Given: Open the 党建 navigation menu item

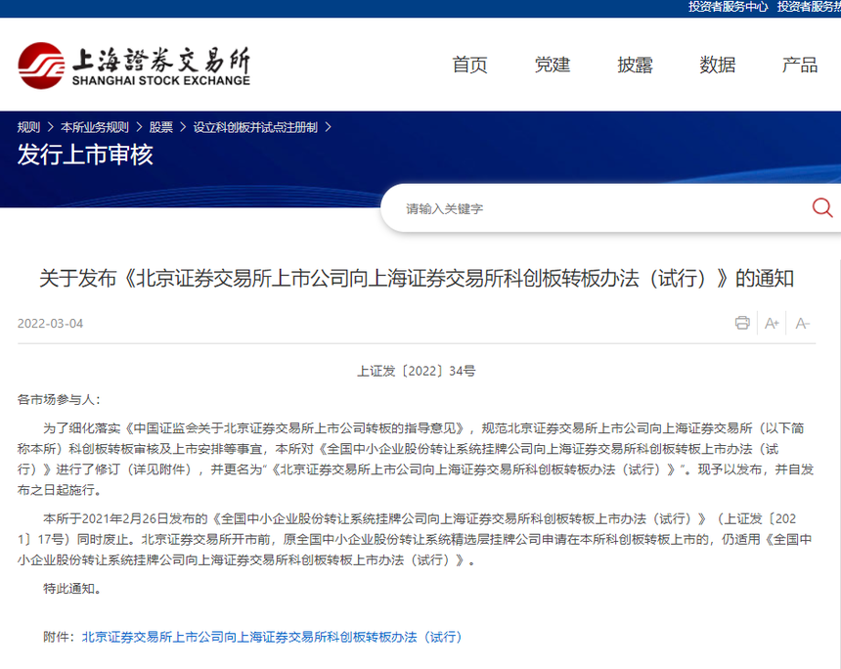Looking at the screenshot, I should tap(552, 65).
